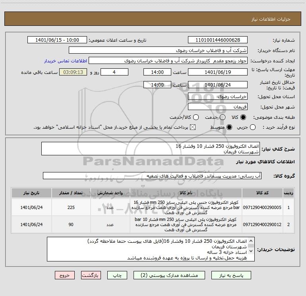Click the خروج exit button

click(x=65, y=275)
